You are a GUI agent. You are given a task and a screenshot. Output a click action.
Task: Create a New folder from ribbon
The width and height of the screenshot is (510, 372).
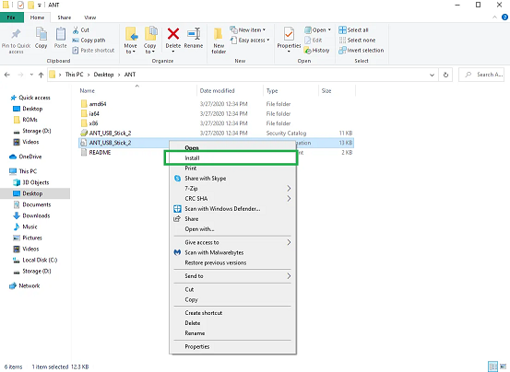219,41
